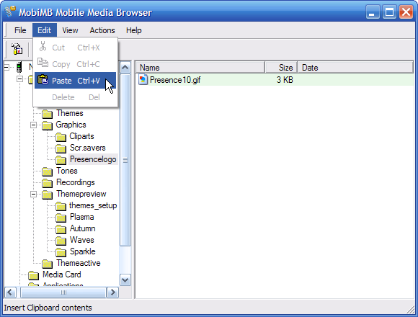Click the Tones folder icon
Screen dimensions: 418x317
47,171
